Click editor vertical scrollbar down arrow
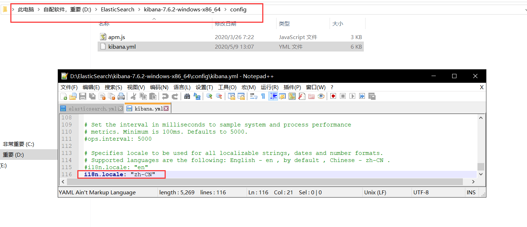 [481, 174]
